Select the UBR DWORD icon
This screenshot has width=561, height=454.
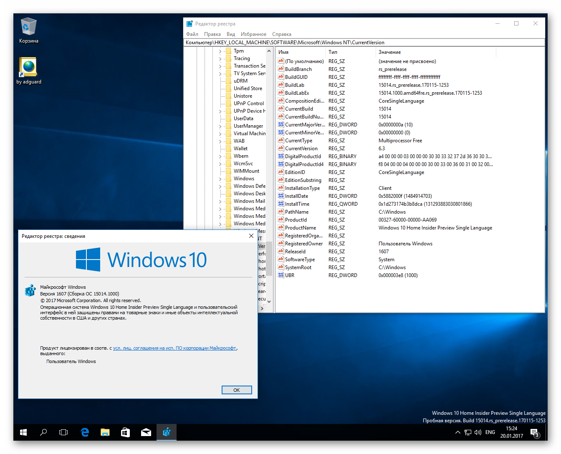click(281, 275)
